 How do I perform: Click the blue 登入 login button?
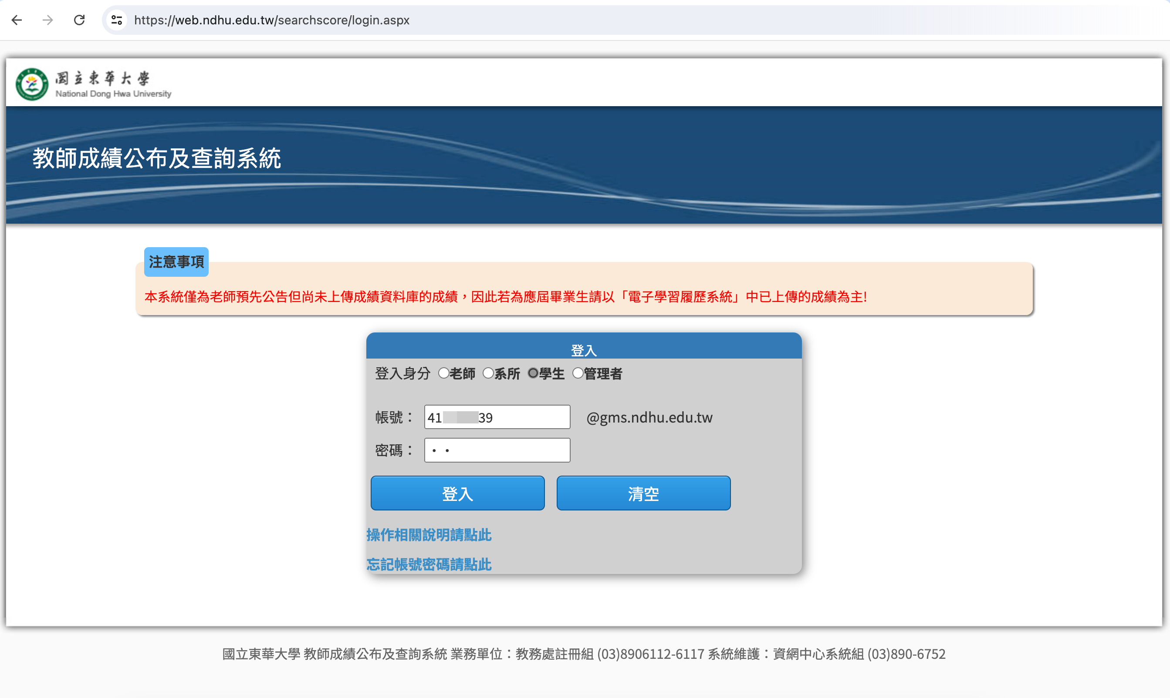pyautogui.click(x=458, y=493)
